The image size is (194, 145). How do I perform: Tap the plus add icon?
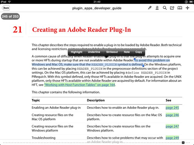187,8
